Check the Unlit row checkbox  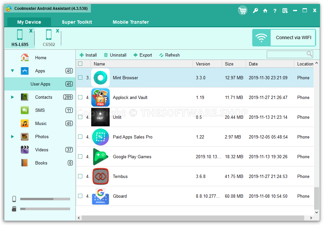point(80,117)
